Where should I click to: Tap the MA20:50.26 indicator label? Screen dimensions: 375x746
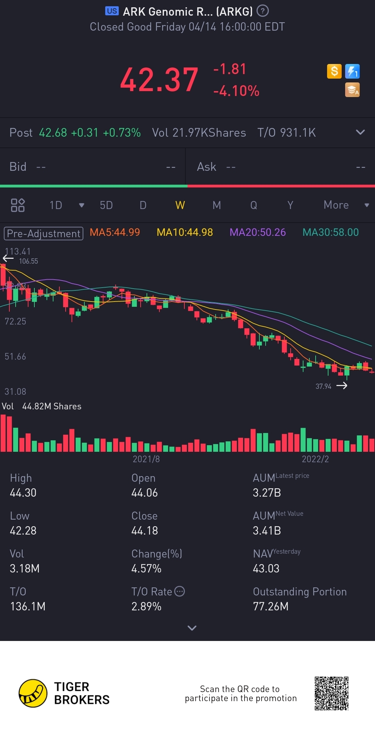point(258,232)
